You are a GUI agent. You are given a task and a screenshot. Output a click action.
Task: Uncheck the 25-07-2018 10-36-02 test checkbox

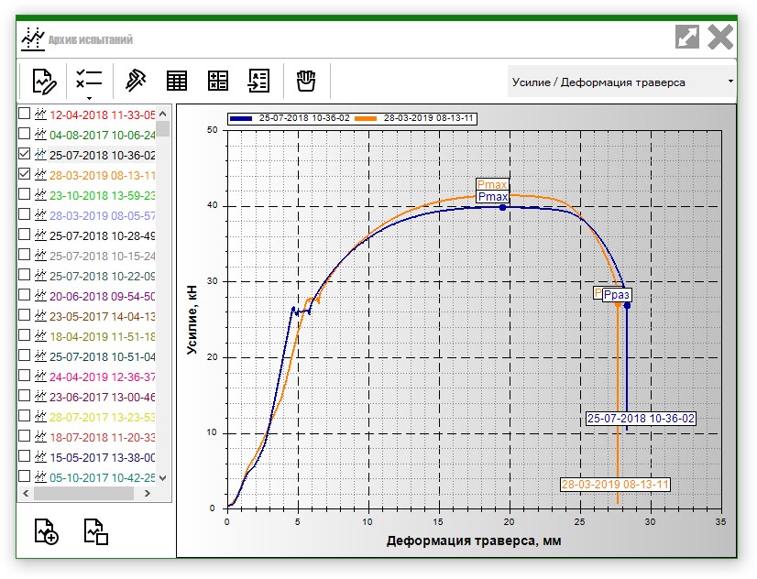(x=24, y=154)
